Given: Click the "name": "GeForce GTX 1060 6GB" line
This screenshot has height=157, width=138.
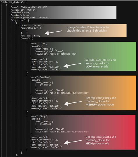Looking at the screenshot, I should point(30,7).
